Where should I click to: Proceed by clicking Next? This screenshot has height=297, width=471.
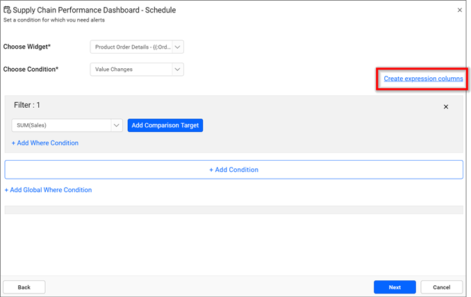pos(395,287)
